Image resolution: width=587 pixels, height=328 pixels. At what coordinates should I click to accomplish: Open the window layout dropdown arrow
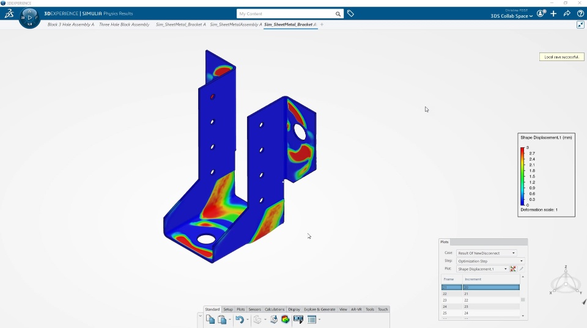319,320
